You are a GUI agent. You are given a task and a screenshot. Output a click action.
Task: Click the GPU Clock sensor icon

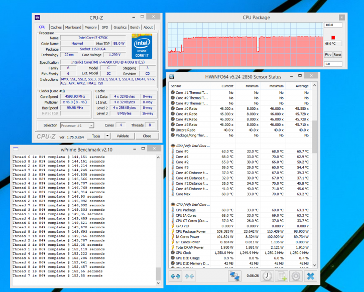173,252
